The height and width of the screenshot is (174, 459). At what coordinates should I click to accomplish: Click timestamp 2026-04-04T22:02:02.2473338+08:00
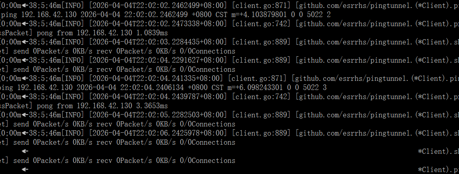158,24
